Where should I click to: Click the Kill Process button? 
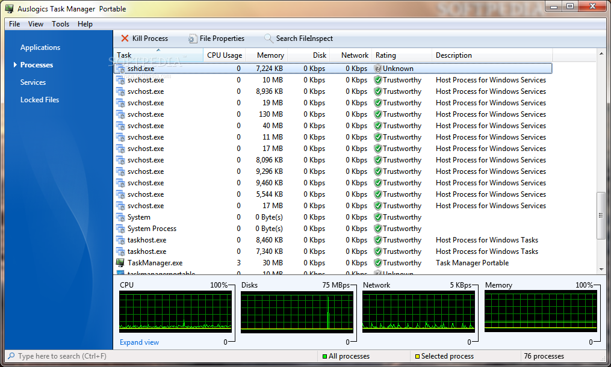[144, 38]
